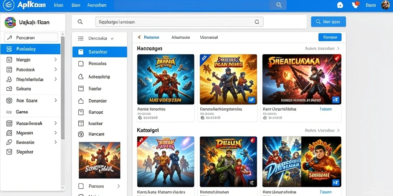This screenshot has height=196, width=393.
Task: Expand the Ranoas item chevron at bottom
Action: point(118,186)
